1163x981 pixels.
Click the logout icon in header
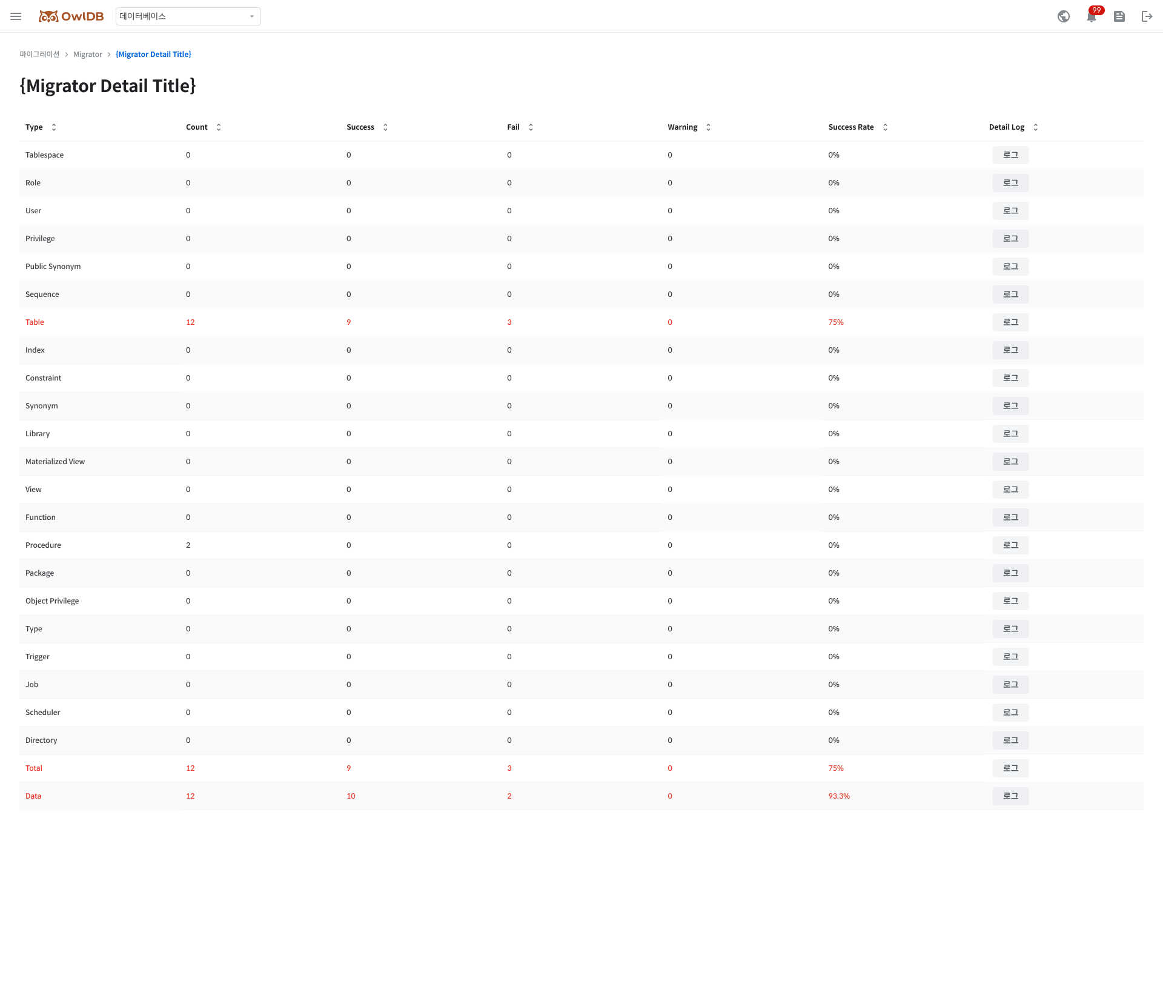(1147, 16)
